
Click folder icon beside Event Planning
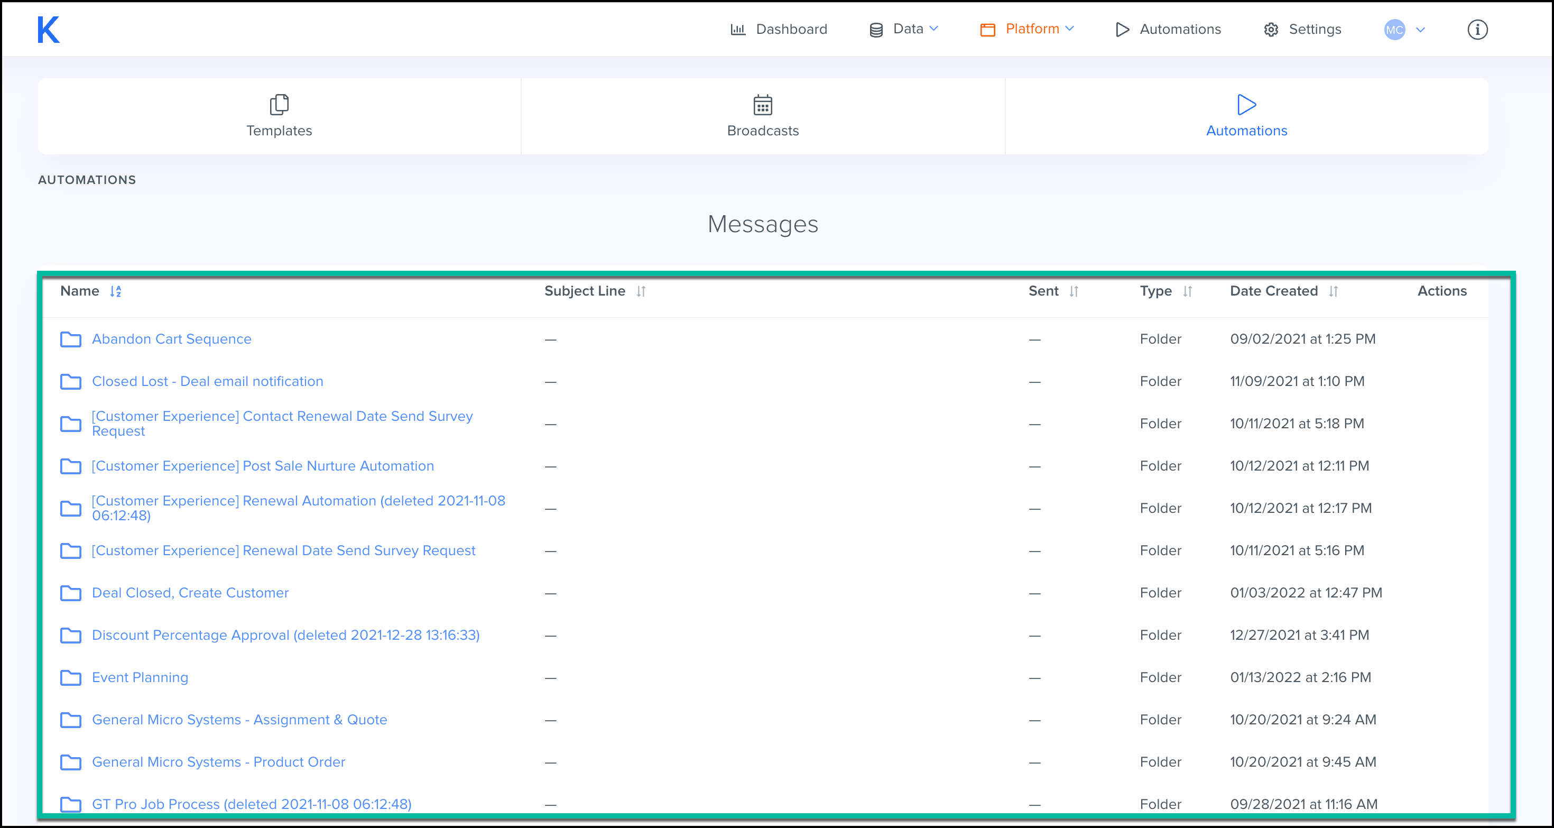71,678
